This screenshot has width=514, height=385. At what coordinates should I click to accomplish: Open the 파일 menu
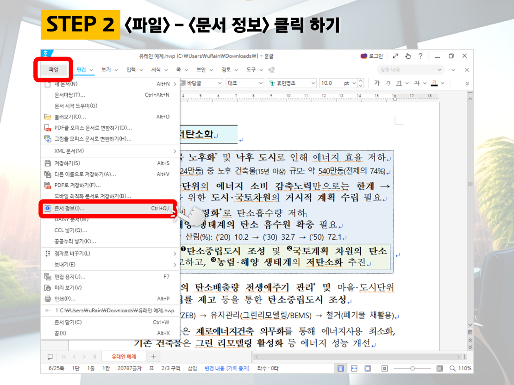tap(53, 69)
